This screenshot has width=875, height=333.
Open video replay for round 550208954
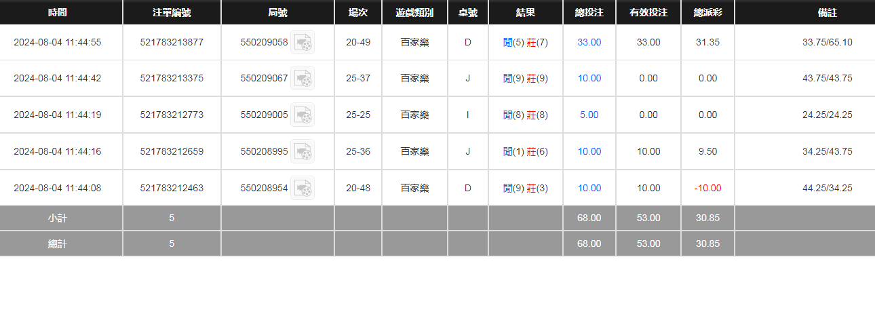coord(303,188)
